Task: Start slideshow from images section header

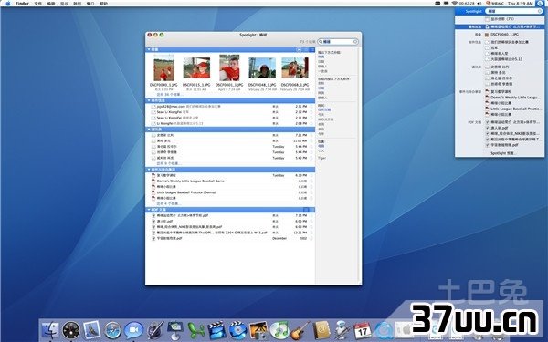Action: coord(299,49)
